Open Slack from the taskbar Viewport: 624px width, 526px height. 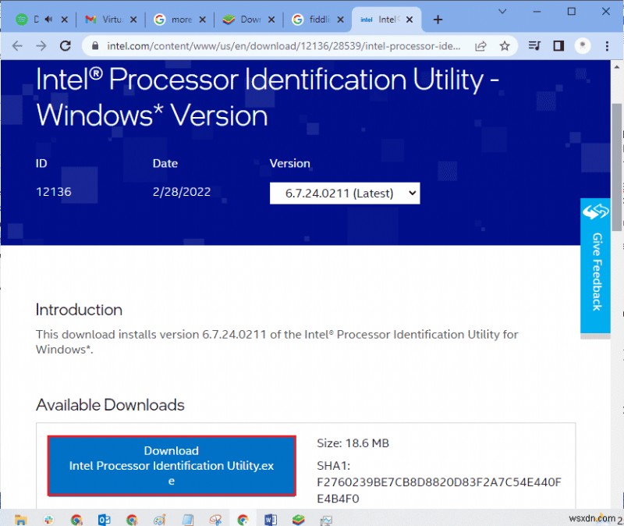tap(48, 520)
